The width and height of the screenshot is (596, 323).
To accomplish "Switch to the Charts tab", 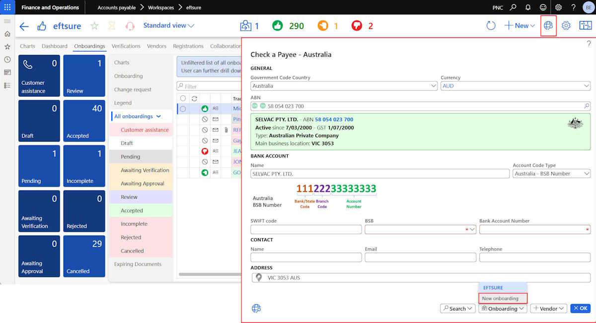I will tap(27, 46).
